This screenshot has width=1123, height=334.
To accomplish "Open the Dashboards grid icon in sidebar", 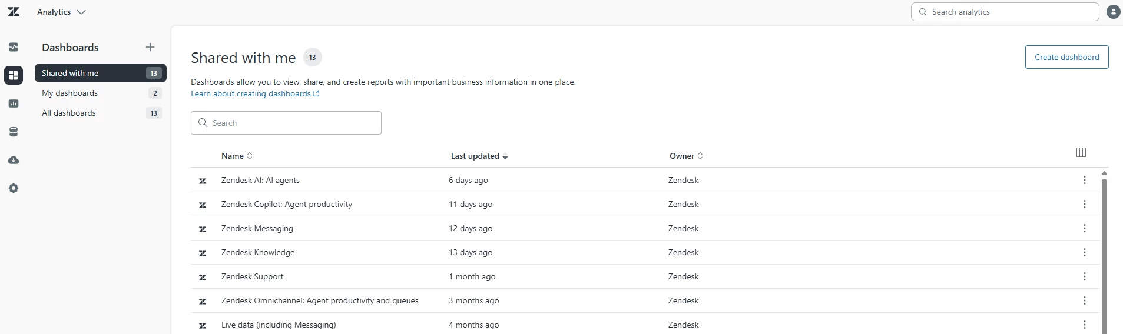I will (x=14, y=75).
